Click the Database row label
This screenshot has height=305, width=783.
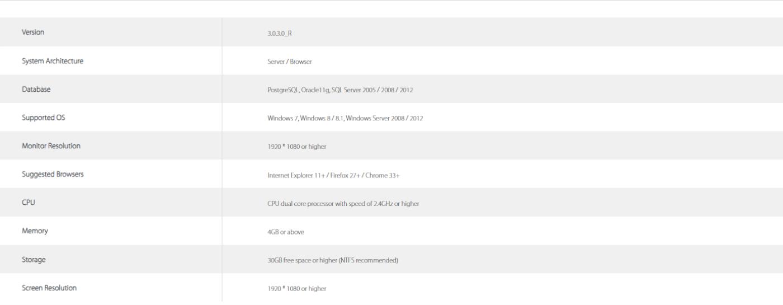[36, 90]
